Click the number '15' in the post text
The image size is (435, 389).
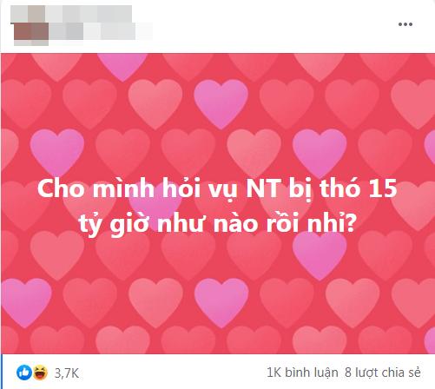(383, 188)
